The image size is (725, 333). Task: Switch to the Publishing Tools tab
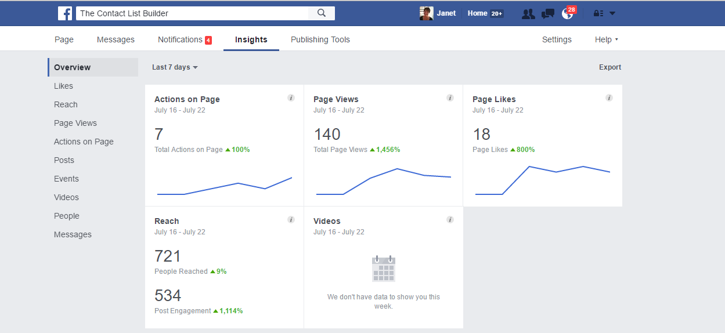pyautogui.click(x=320, y=39)
